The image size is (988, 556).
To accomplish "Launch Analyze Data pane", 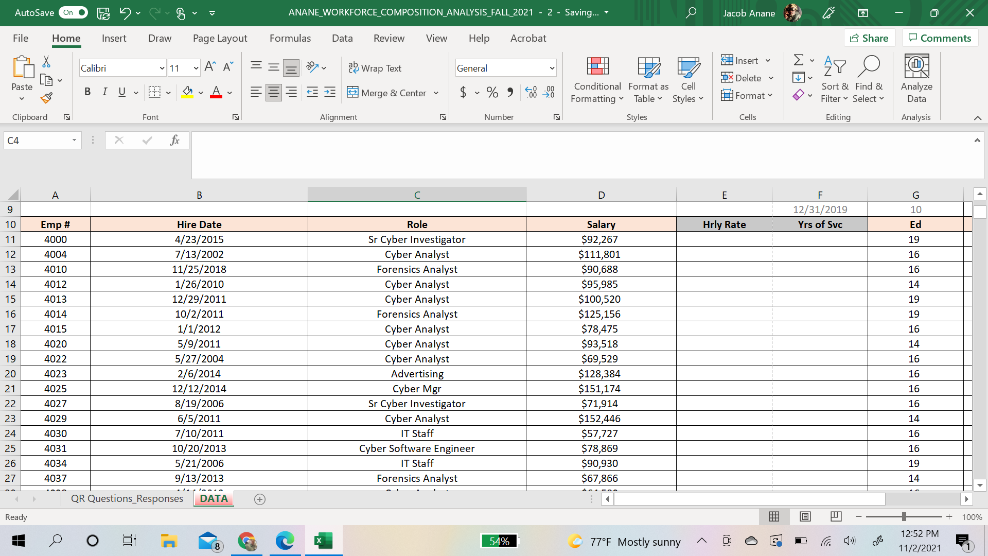I will click(916, 77).
